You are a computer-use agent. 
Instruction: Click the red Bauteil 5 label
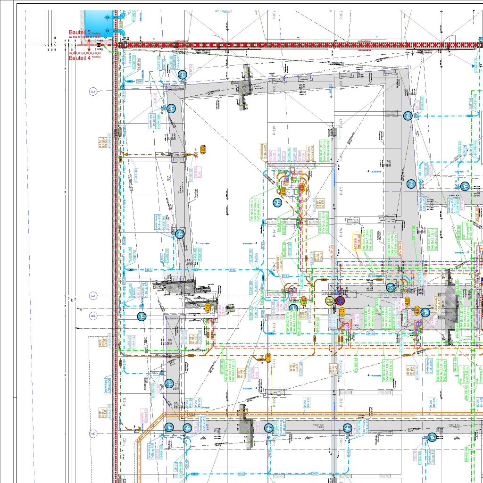point(80,32)
